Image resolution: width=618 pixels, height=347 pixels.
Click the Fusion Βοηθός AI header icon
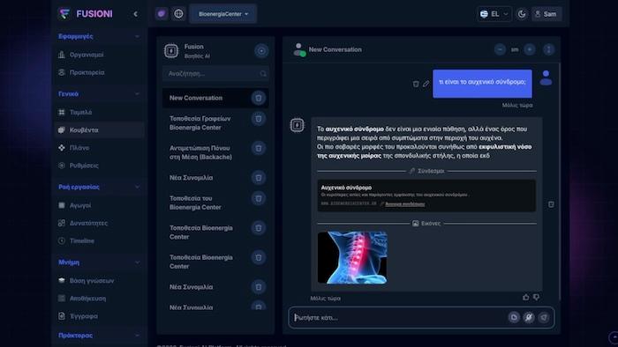[x=171, y=51]
